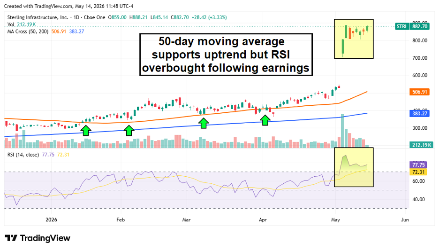Screen dimensions: 439x251
Task: Select the L845.14 low value
Action: click(159, 17)
